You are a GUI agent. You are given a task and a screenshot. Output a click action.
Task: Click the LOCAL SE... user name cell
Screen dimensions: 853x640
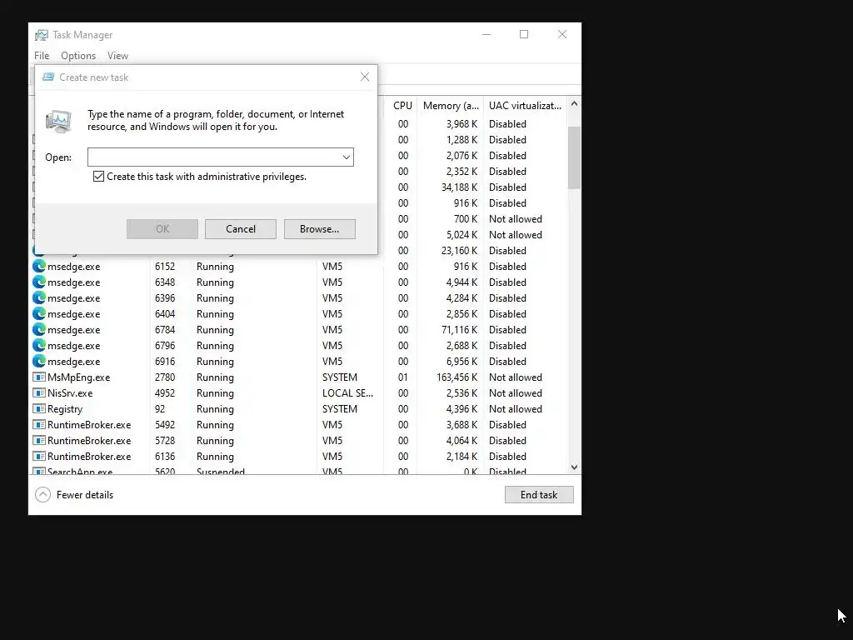click(347, 393)
